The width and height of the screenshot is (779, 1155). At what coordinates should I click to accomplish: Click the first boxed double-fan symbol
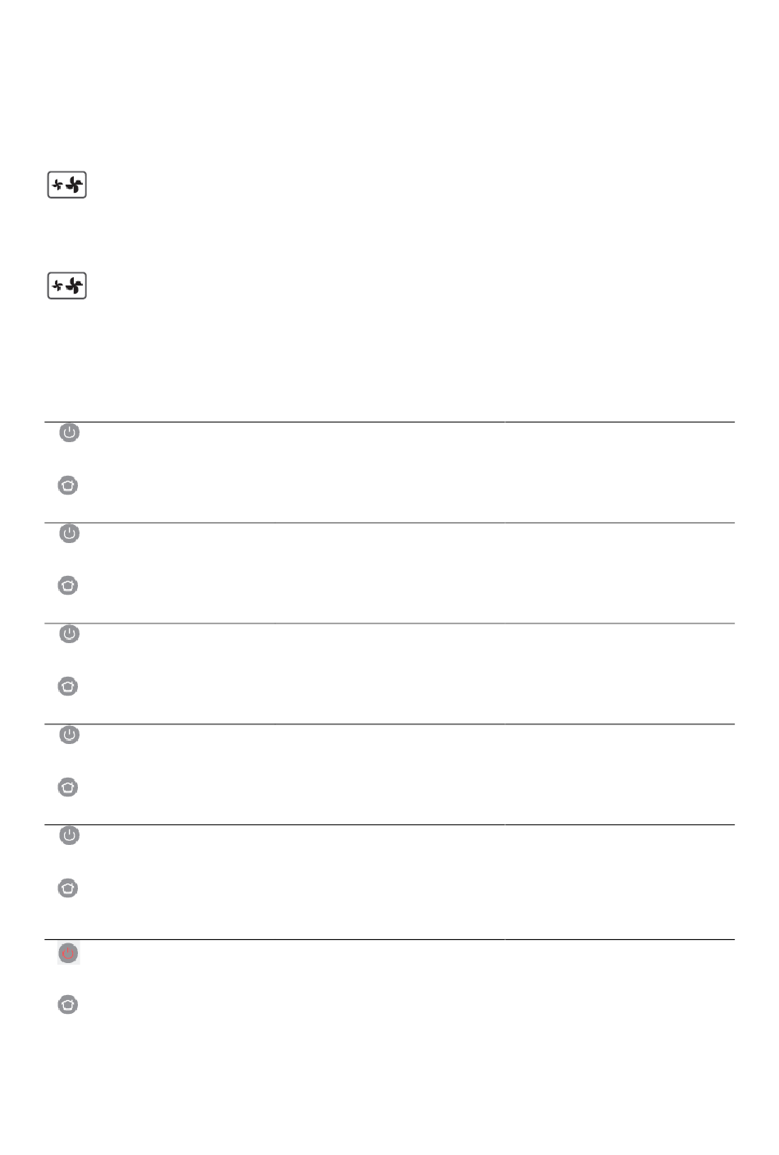click(x=66, y=185)
